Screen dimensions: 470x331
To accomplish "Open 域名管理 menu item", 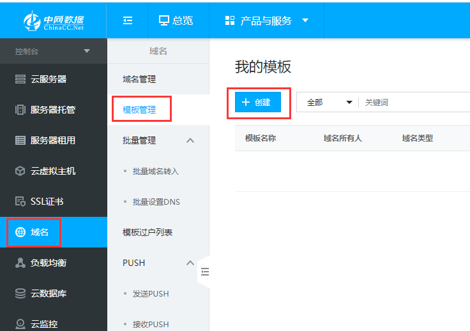I will point(139,79).
